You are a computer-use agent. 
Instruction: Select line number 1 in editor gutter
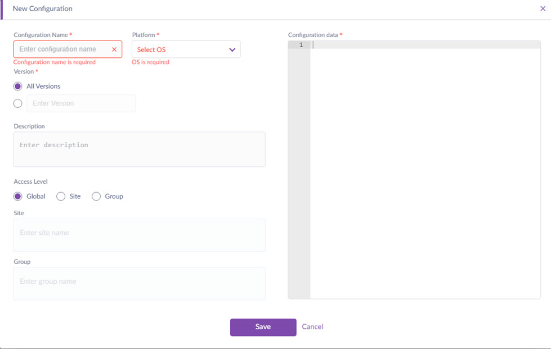click(x=301, y=45)
